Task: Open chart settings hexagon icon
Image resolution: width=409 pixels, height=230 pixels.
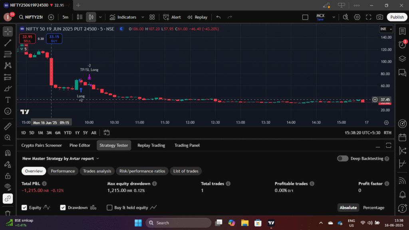Action: pyautogui.click(x=357, y=17)
